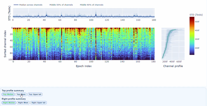Image resolution: width=207 pixels, height=106 pixels.
Task: Switch right profile to "Right: Mean"
Action: [x=23, y=103]
